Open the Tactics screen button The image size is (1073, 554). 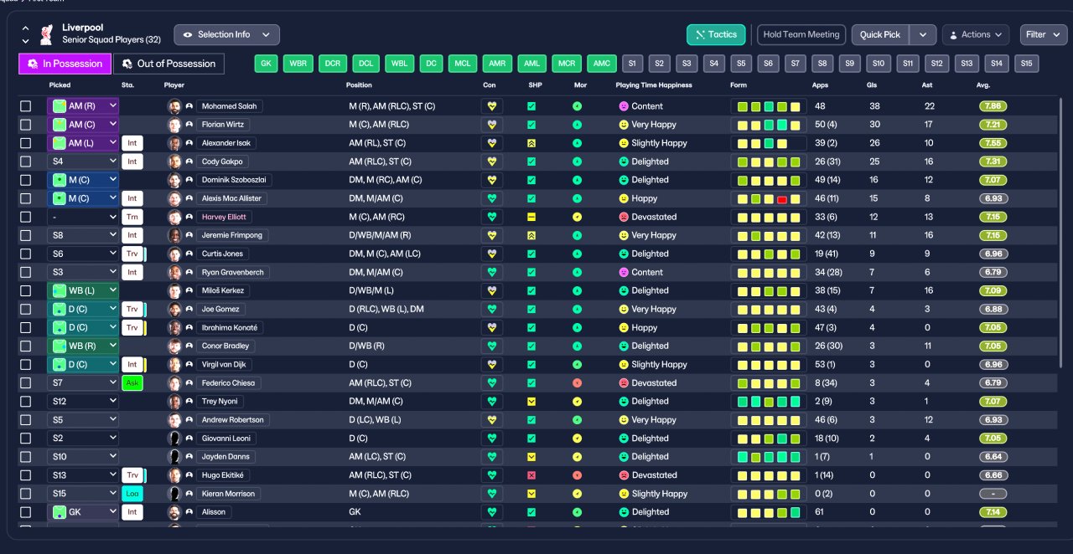(x=716, y=34)
